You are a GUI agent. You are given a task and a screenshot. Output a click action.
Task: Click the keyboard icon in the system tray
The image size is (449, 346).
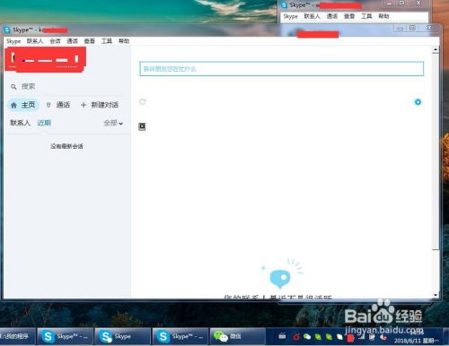pos(282,336)
